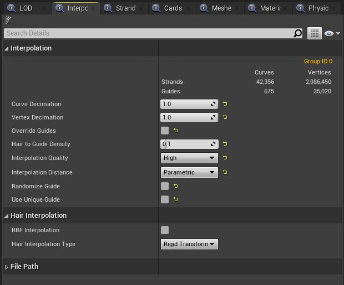Reset Hair to Guide Density arrow
This screenshot has height=285, width=344.
225,144
